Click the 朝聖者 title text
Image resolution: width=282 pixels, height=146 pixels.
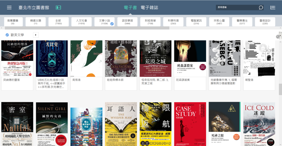click(x=249, y=80)
